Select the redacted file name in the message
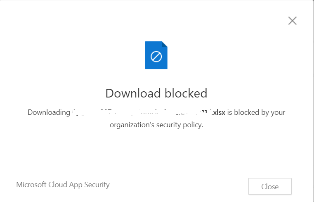 (141, 112)
